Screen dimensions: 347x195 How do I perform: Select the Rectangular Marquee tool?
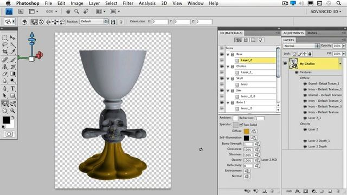[5, 38]
